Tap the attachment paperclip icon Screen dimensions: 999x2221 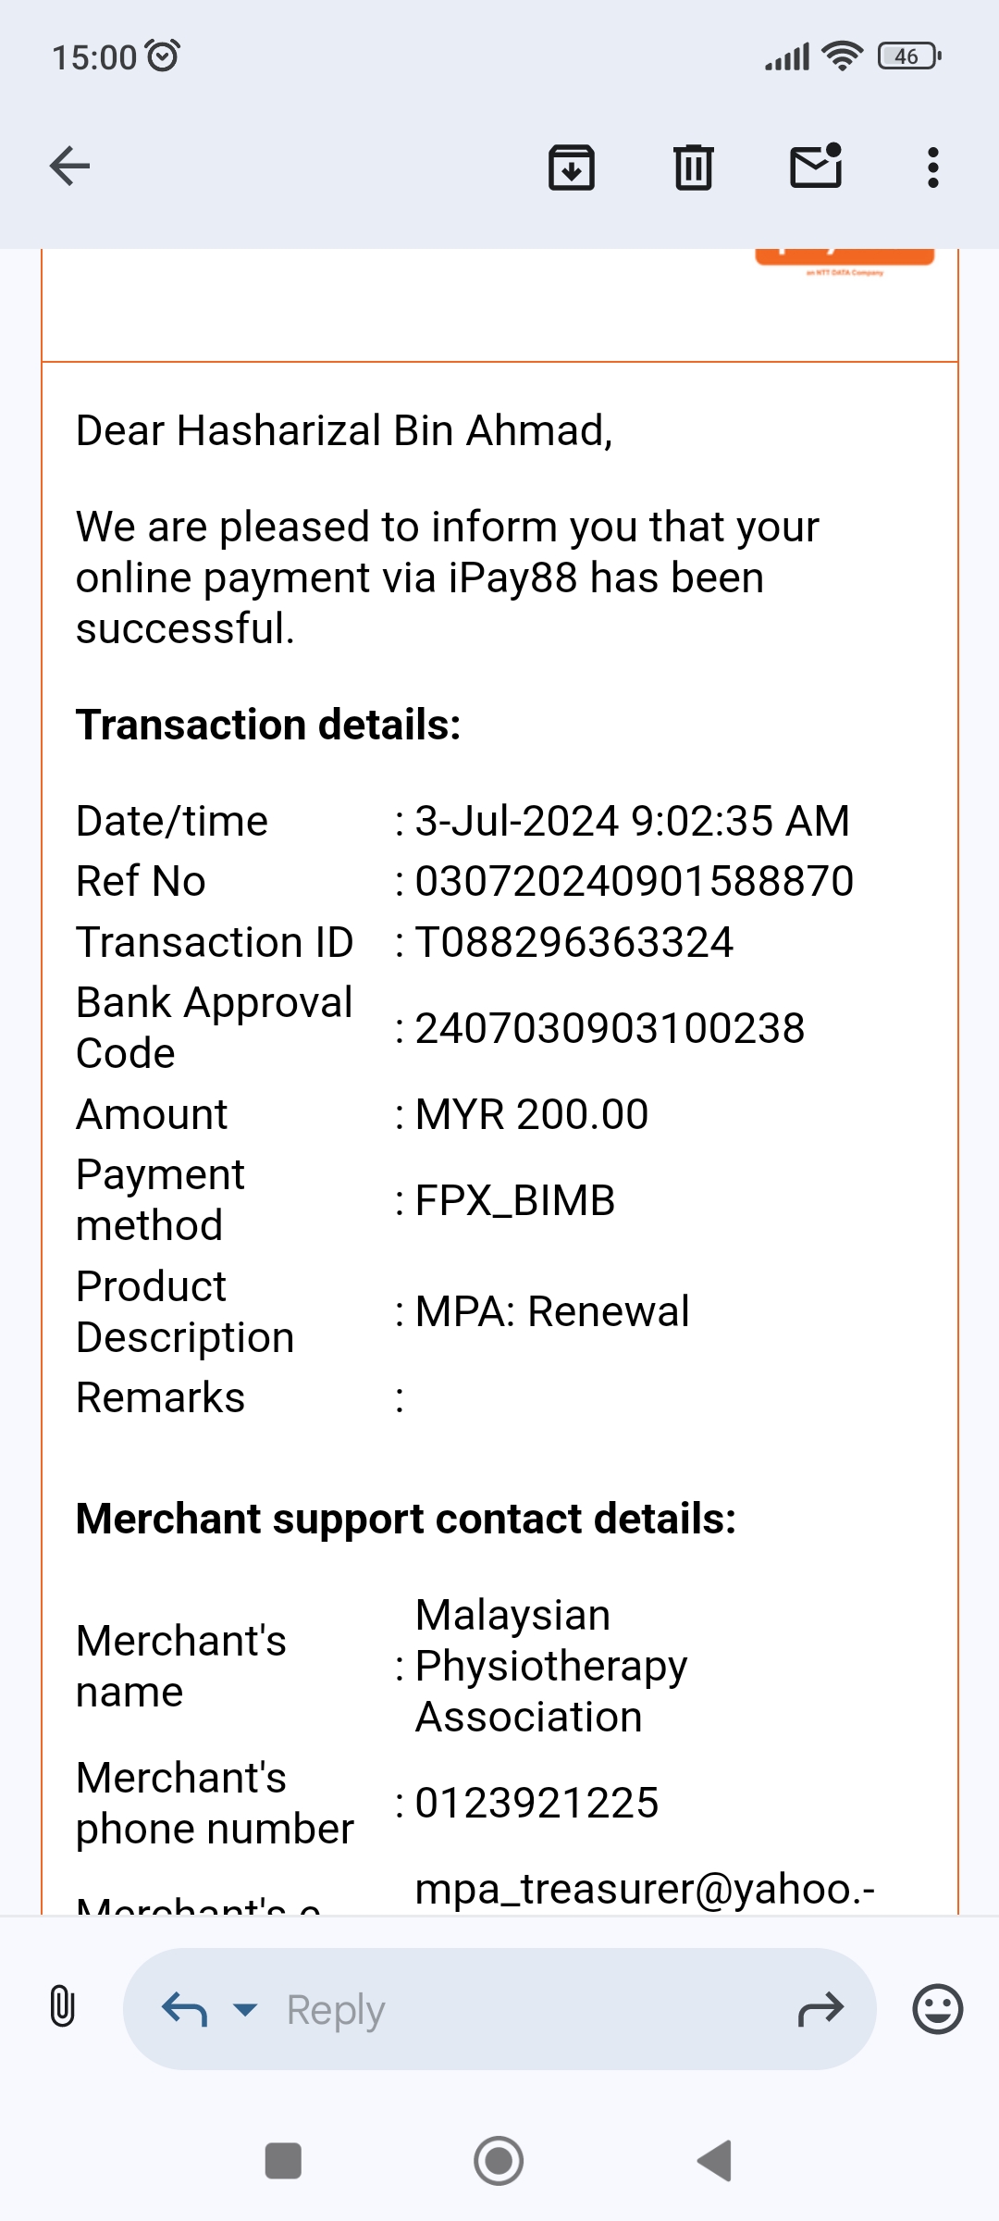62,2008
